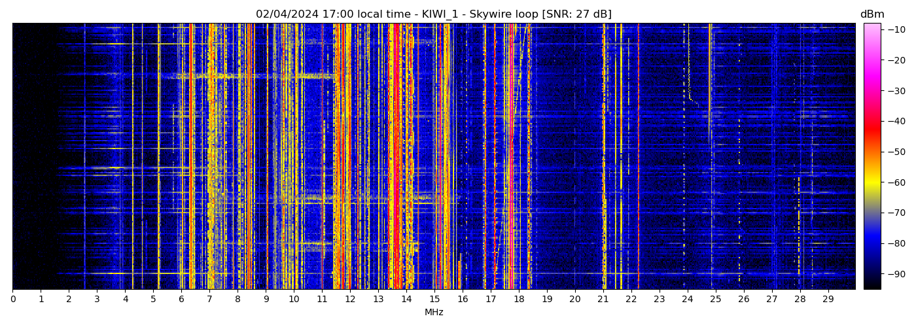Select the -10 colorbar tick label

[x=896, y=29]
